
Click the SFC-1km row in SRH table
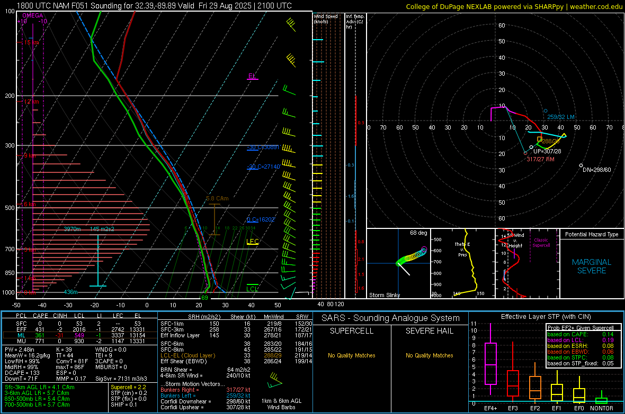click(x=236, y=324)
